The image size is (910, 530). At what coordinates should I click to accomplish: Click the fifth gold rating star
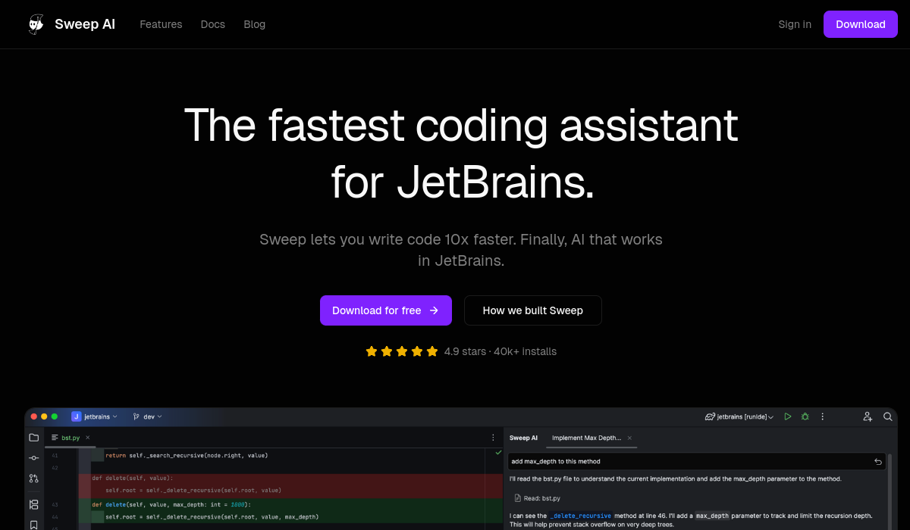(432, 351)
